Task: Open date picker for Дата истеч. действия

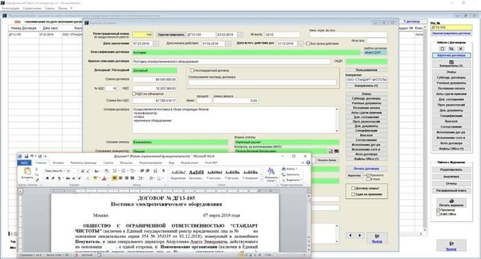Action: pos(300,44)
